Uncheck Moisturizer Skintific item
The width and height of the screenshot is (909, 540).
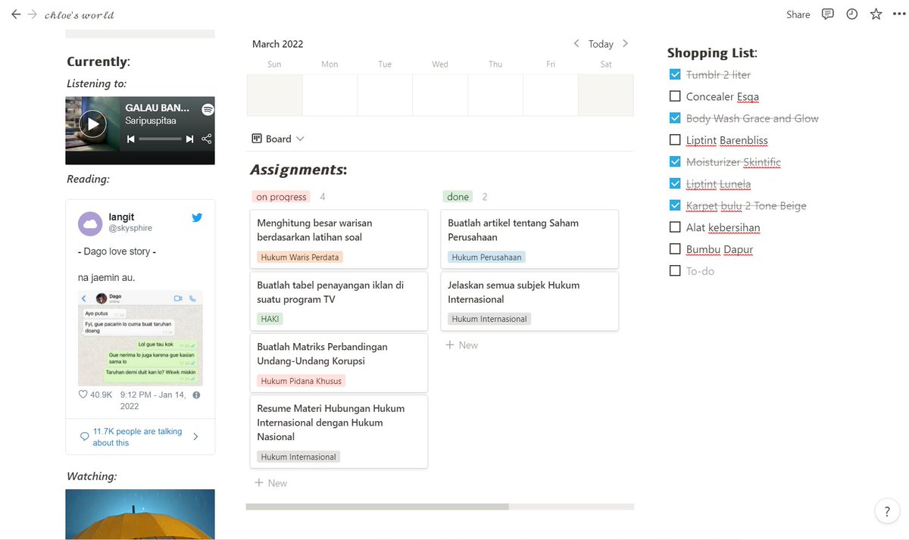[x=675, y=162]
